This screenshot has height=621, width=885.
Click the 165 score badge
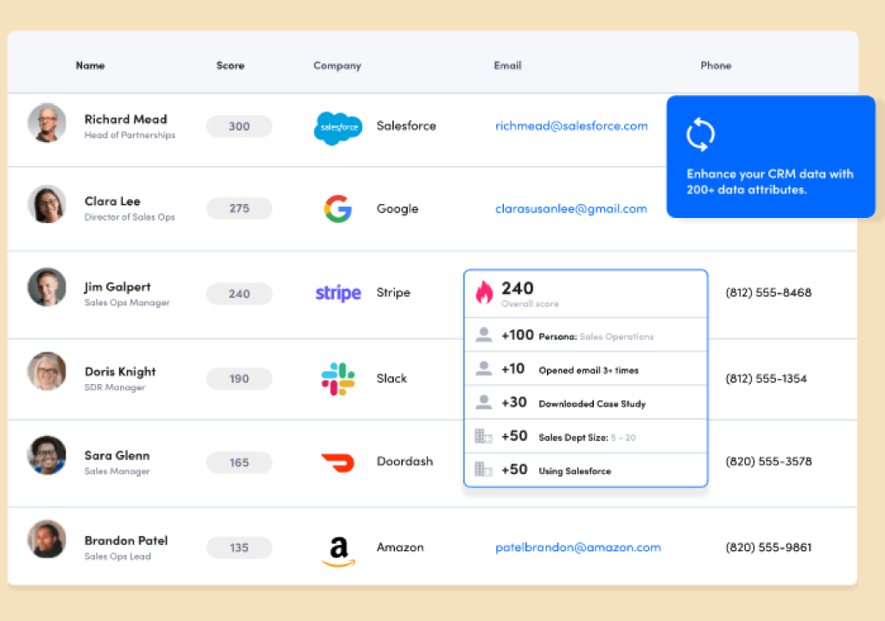[x=239, y=463]
